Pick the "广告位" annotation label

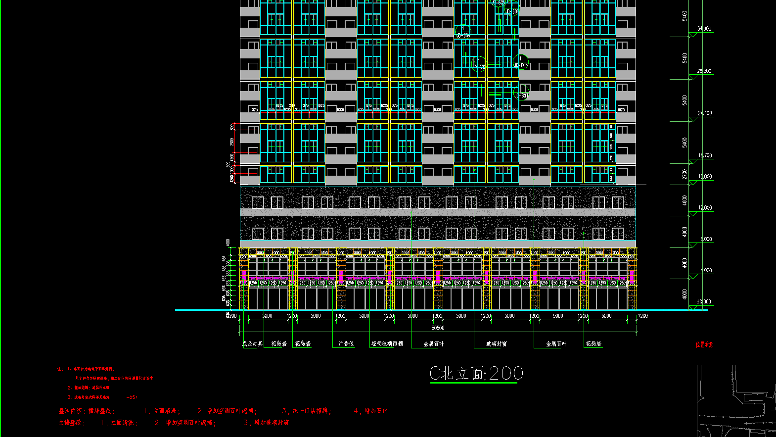[346, 343]
